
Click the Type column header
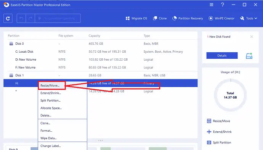pos(147,35)
